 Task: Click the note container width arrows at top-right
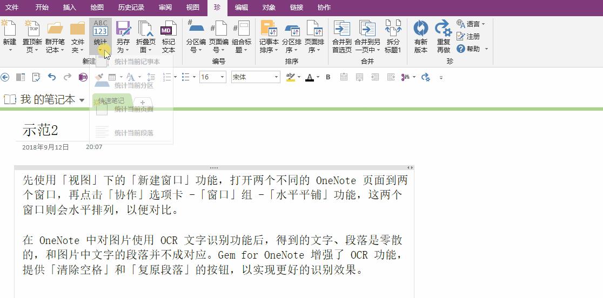click(x=410, y=168)
